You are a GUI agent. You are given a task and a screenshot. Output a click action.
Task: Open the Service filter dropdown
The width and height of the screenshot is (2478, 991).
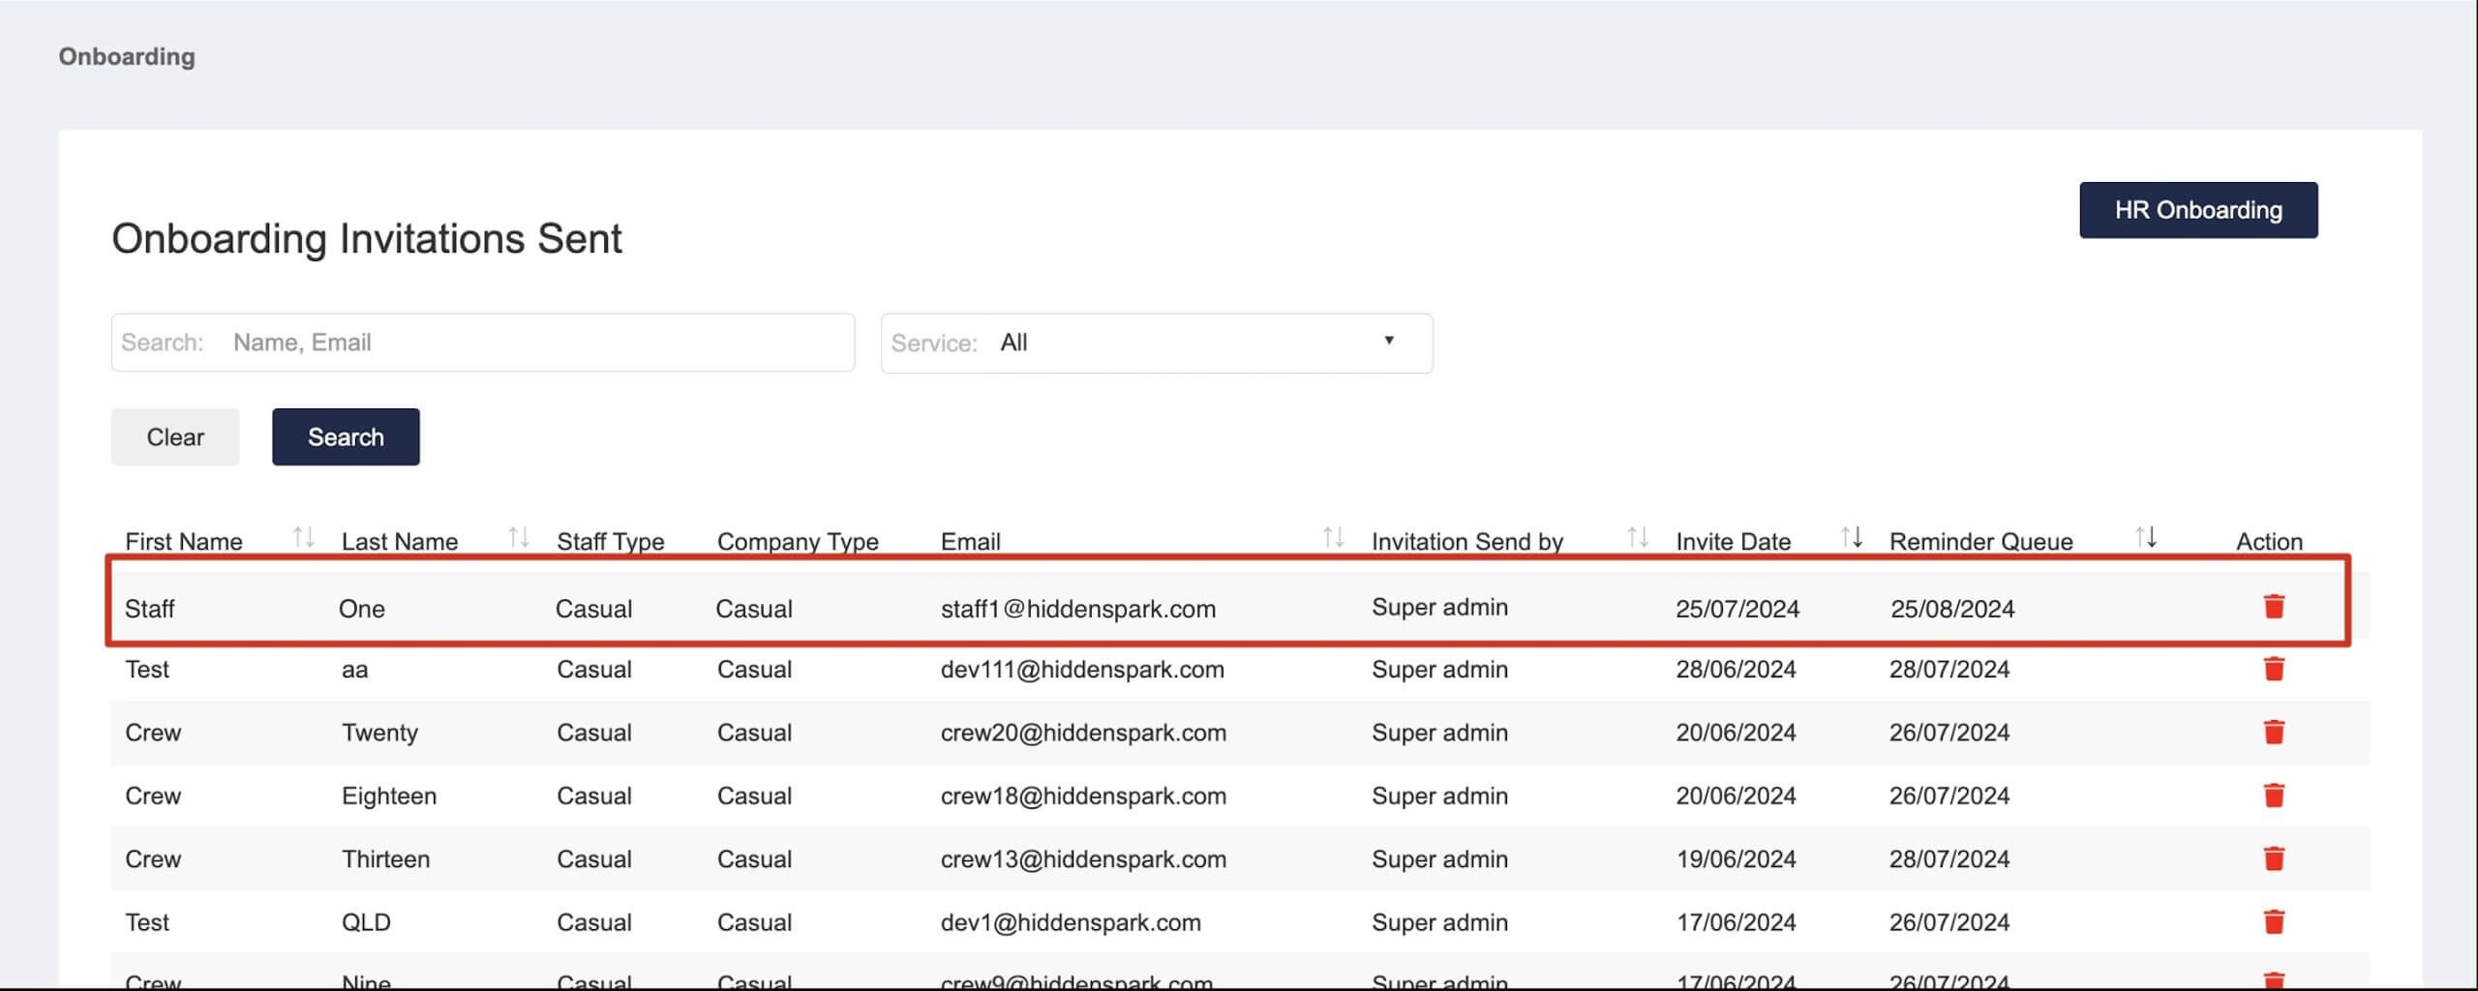(1157, 343)
